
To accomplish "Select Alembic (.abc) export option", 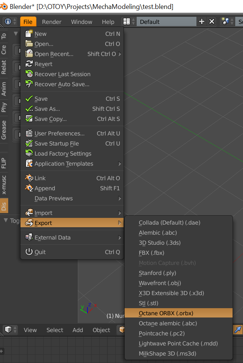I will pyautogui.click(x=179, y=233).
